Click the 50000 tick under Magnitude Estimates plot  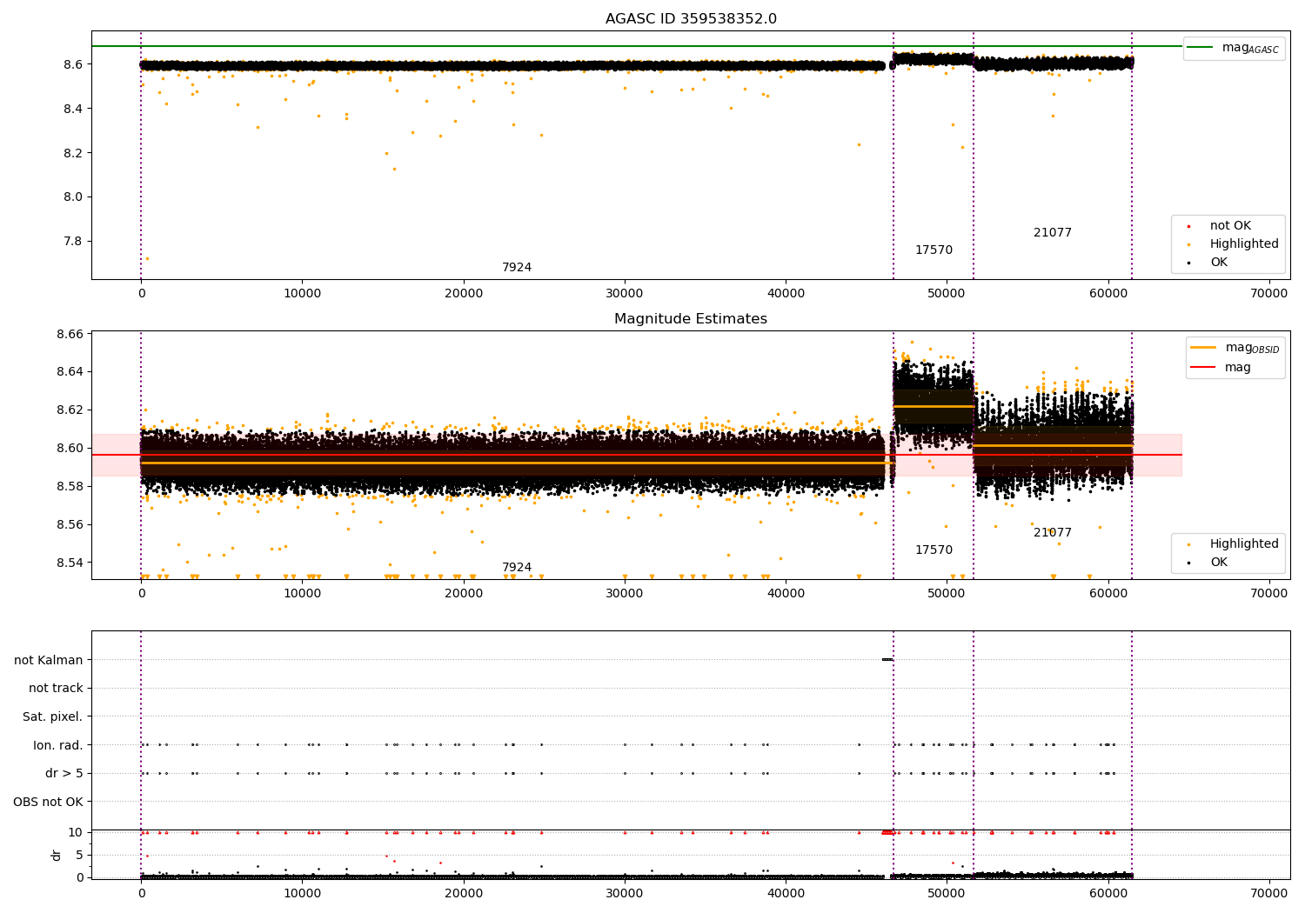coord(947,593)
